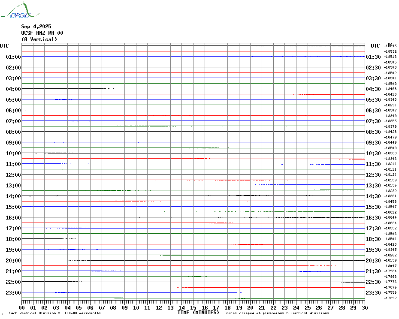Click the 12:30 half-hour label
Image resolution: width=399 pixels, height=319 pixels.
point(373,175)
